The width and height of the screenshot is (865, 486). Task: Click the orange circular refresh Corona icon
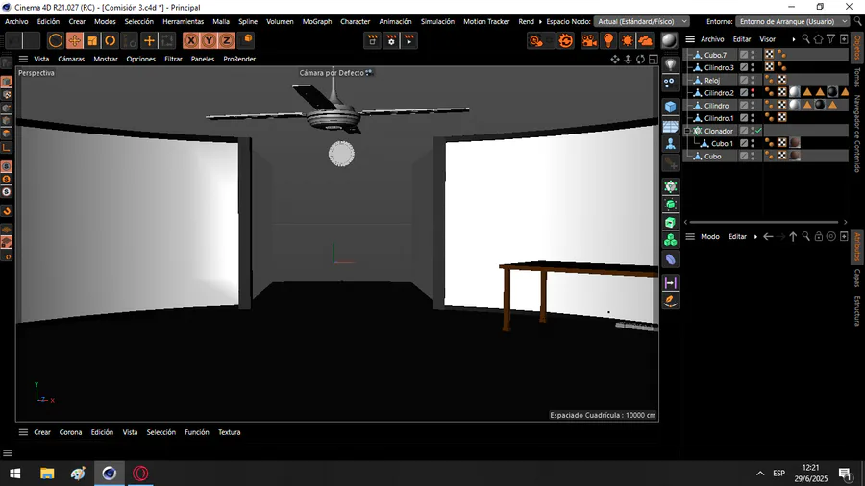(x=565, y=40)
